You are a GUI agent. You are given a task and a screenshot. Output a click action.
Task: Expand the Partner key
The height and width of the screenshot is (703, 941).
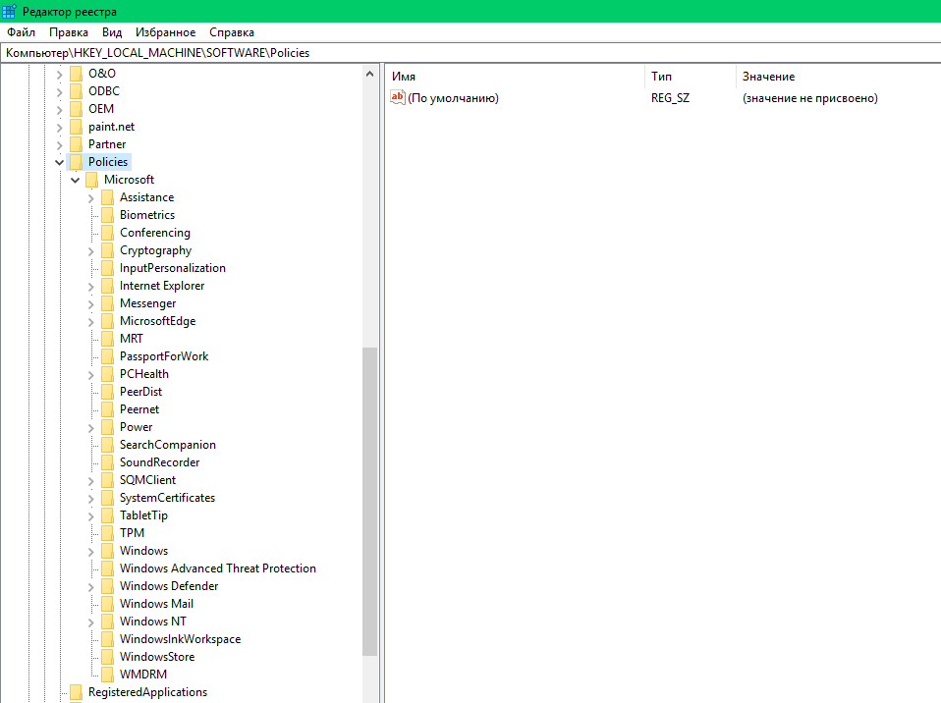[x=59, y=145]
